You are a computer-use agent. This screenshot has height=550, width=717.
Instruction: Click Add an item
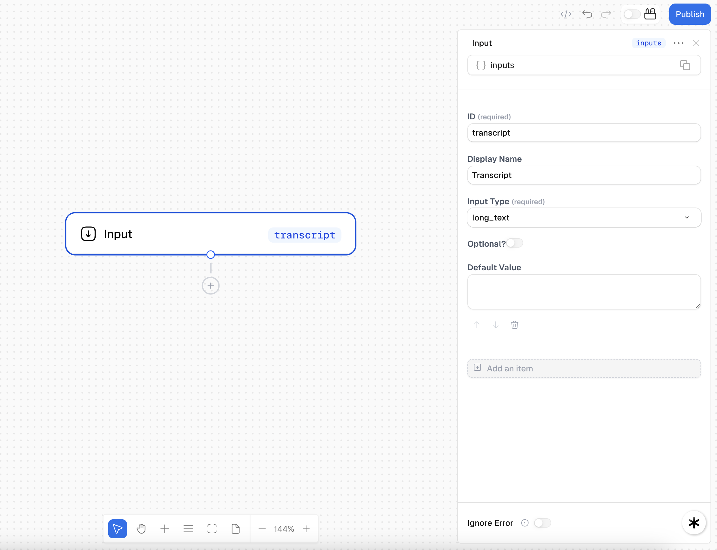pyautogui.click(x=584, y=368)
